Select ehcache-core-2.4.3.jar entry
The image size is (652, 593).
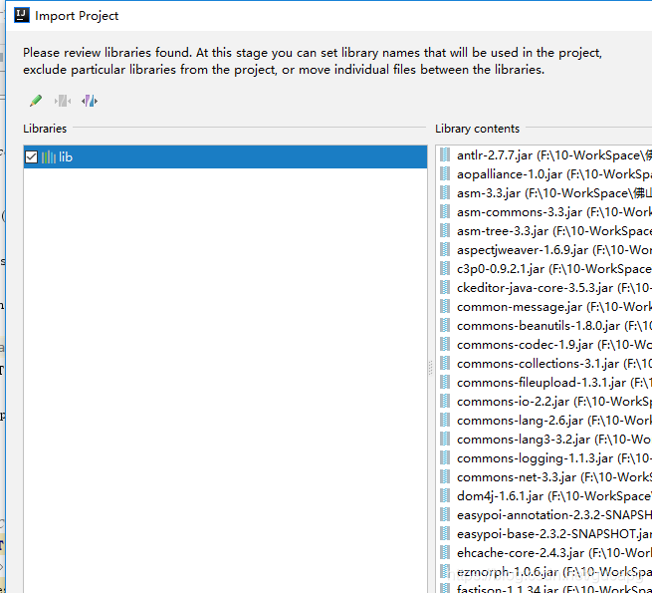click(545, 553)
